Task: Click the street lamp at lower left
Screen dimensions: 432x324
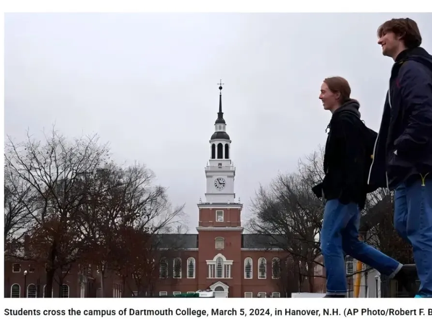Action: (x=25, y=284)
